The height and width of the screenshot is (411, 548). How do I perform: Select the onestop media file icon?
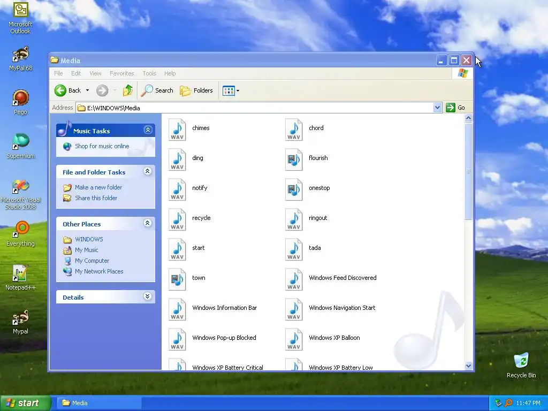294,189
